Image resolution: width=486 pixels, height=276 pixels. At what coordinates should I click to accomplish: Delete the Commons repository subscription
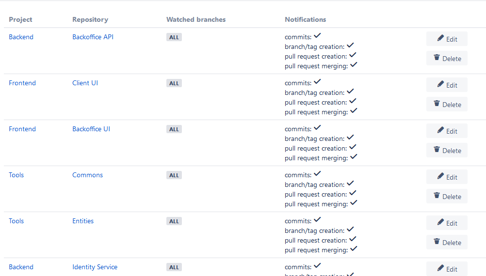click(447, 197)
